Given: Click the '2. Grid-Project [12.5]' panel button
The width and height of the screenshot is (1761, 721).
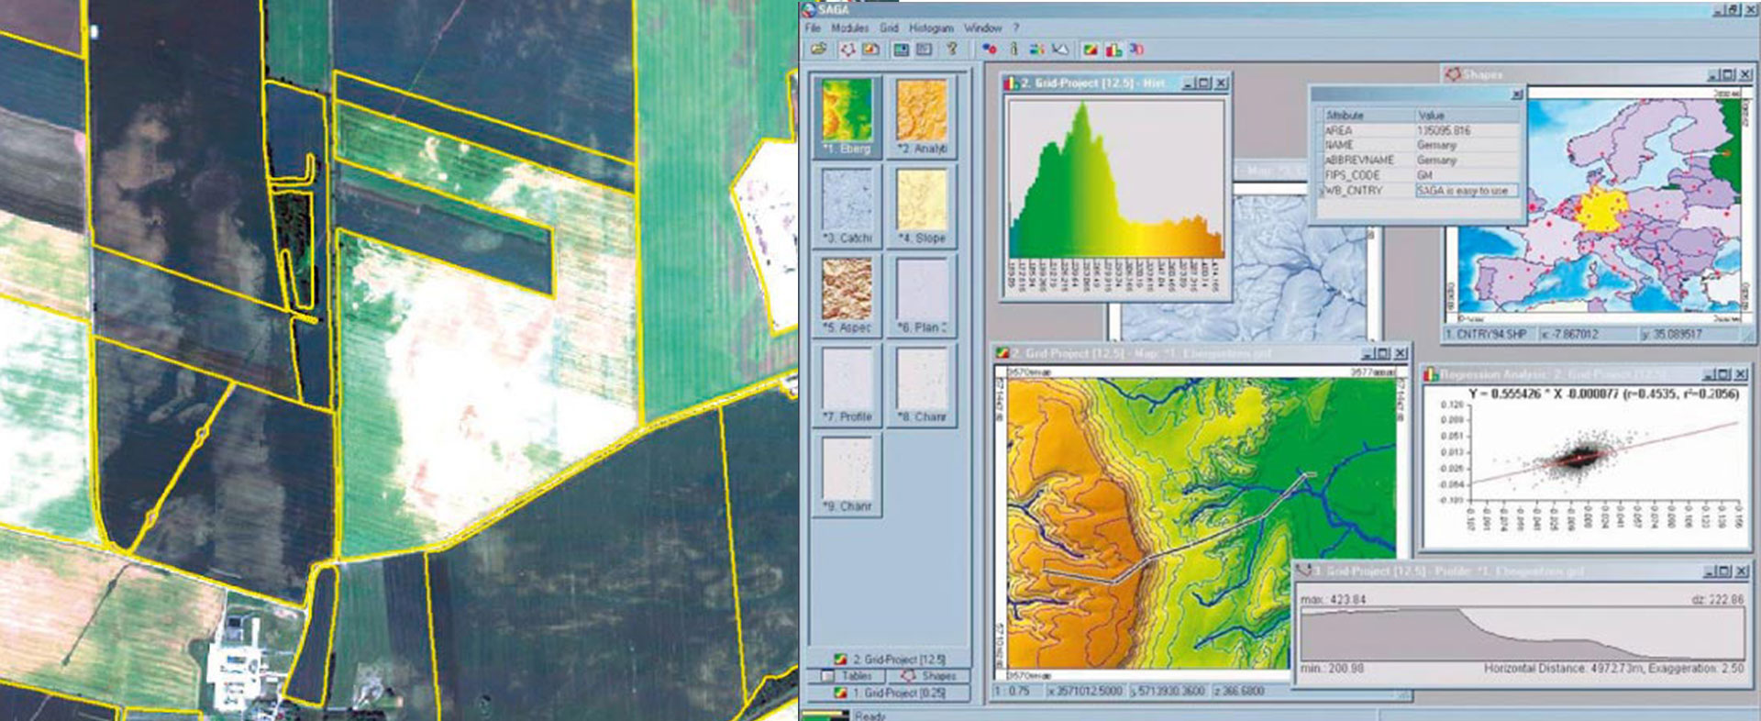Looking at the screenshot, I should click(887, 660).
